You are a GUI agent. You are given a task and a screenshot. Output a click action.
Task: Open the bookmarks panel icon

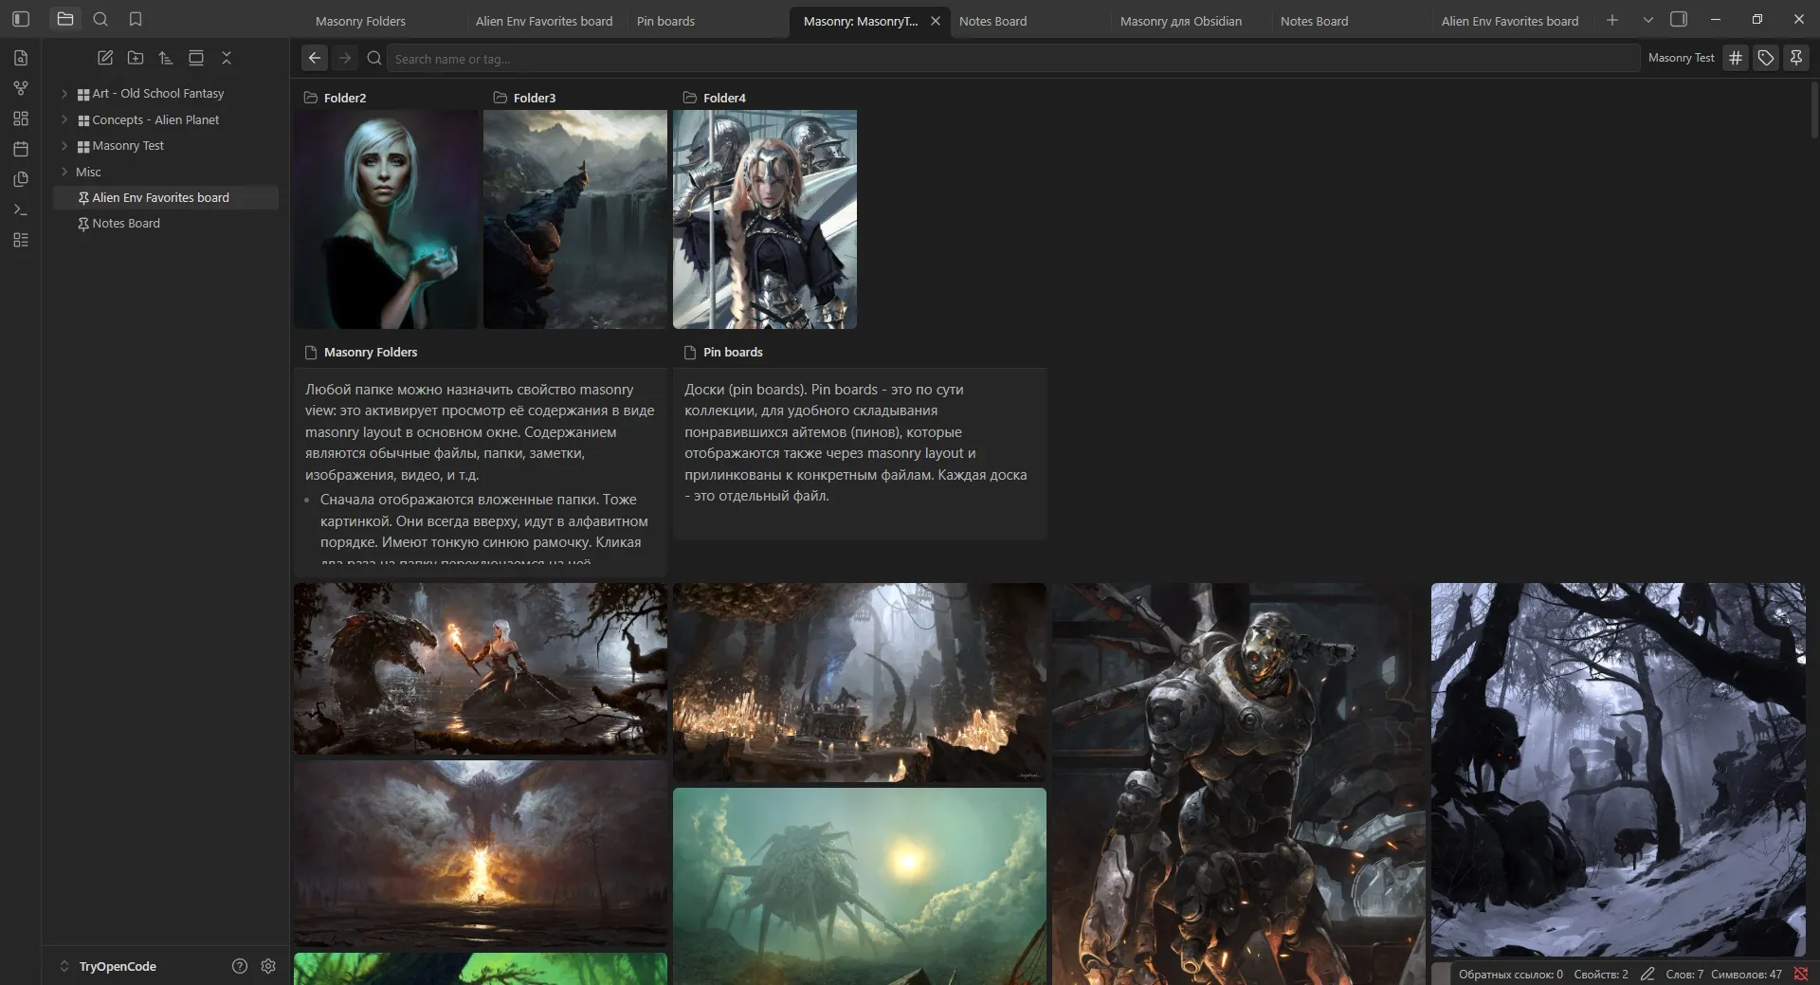(x=136, y=19)
